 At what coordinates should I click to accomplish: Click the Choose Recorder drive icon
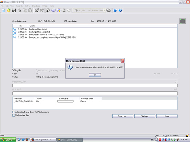(108, 10)
